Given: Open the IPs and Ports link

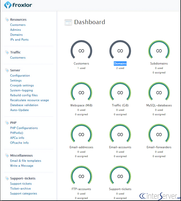Looking at the screenshot, I should tap(19, 40).
